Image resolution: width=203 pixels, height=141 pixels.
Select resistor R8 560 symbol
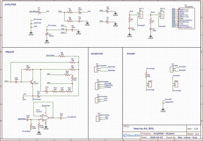(x=62, y=56)
